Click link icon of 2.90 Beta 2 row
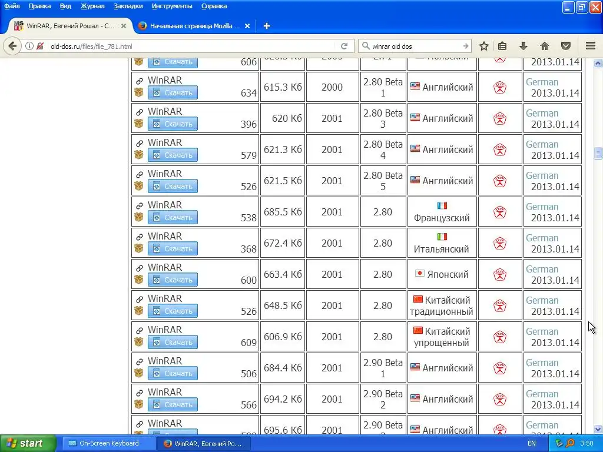603x452 pixels. 139,393
